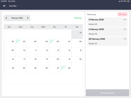Click the Sat column header

tap(77, 27)
